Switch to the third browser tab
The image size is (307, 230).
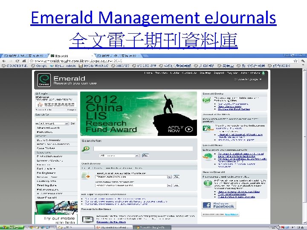click(x=119, y=56)
